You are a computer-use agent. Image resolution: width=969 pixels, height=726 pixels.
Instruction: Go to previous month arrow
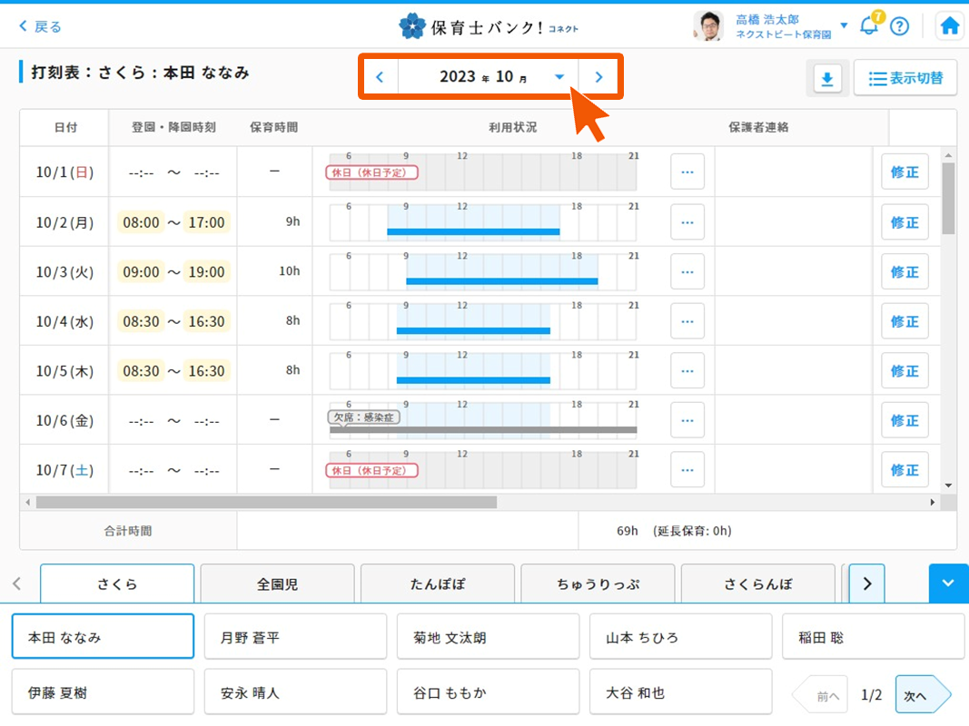[380, 77]
